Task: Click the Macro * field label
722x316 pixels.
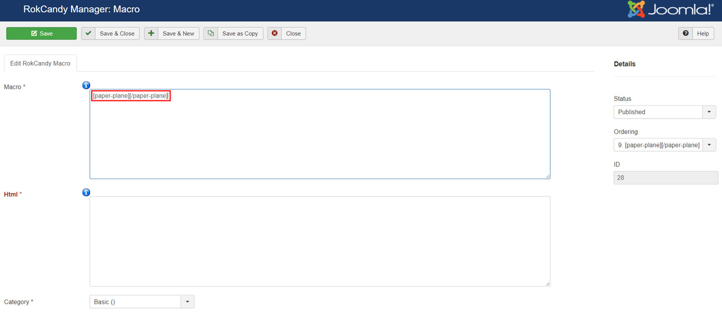Action: 14,87
